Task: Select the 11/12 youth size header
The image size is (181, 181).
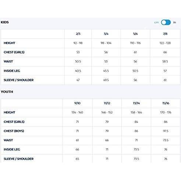Action: click(x=107, y=103)
